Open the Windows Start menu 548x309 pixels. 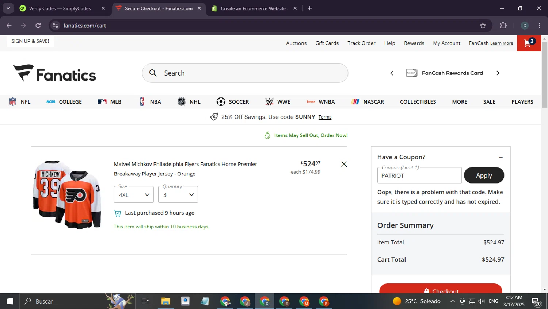(x=10, y=301)
